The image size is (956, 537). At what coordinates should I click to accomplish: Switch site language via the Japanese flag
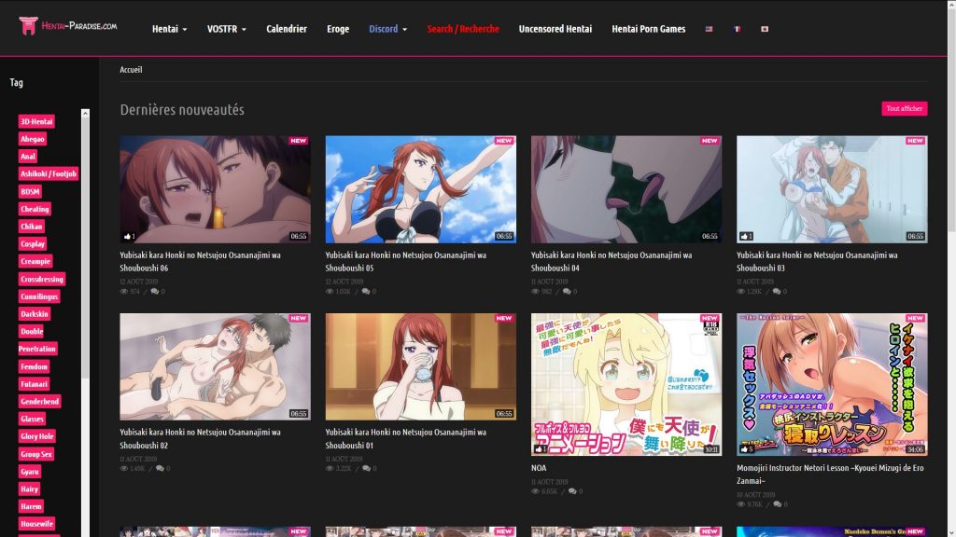coord(765,29)
